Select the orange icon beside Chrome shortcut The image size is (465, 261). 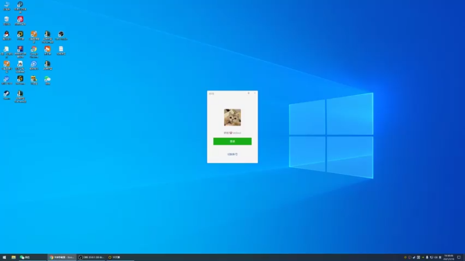point(48,50)
